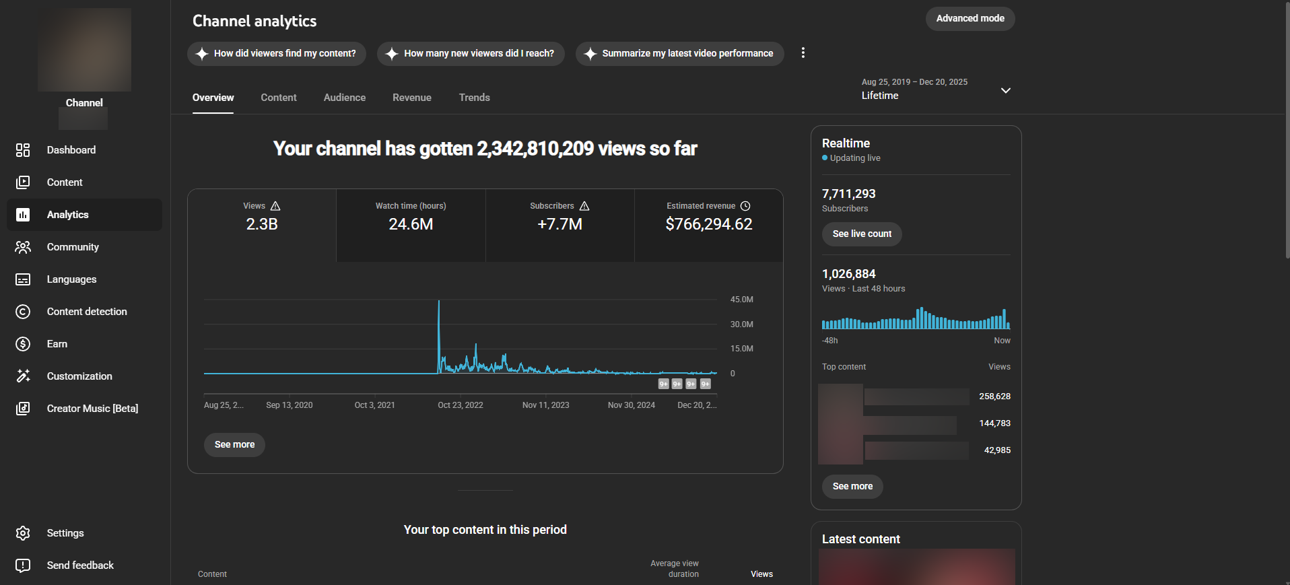
Task: Expand the Lifetime date range dropdown
Action: (x=1005, y=90)
